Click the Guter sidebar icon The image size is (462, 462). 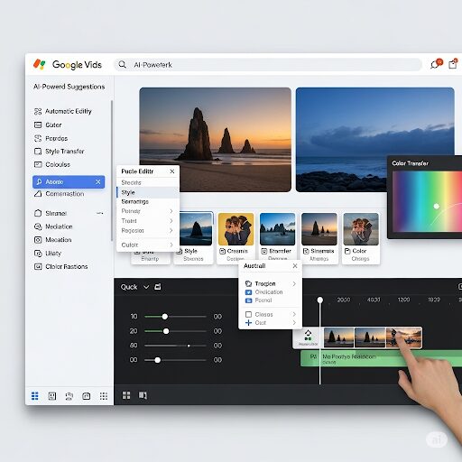tap(38, 125)
